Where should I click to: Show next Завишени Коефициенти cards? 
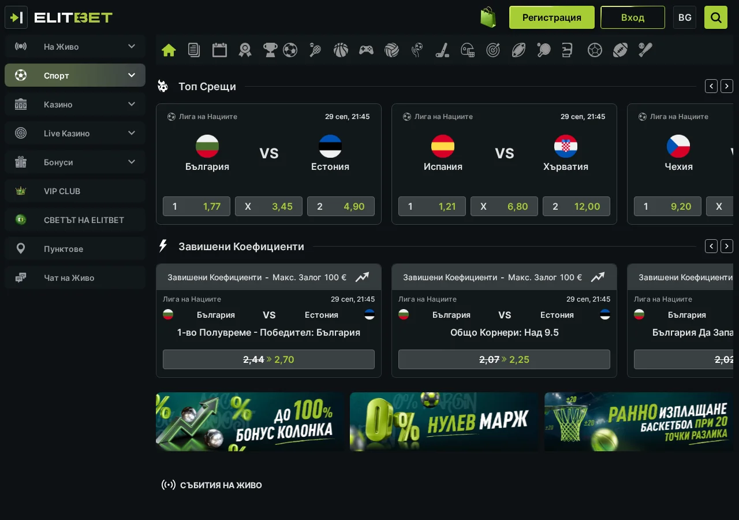[727, 246]
